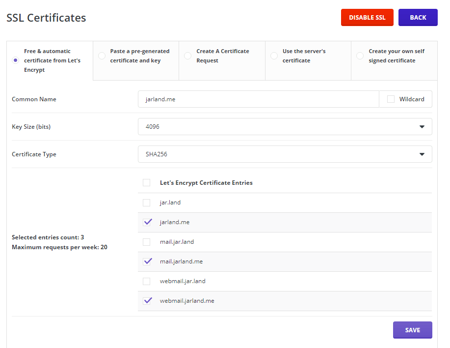Uncheck the jarland.me entry
This screenshot has width=450, height=348.
pyautogui.click(x=147, y=222)
